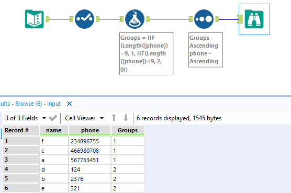
Task: Select the Select tool with checkmark
Action: [84, 19]
